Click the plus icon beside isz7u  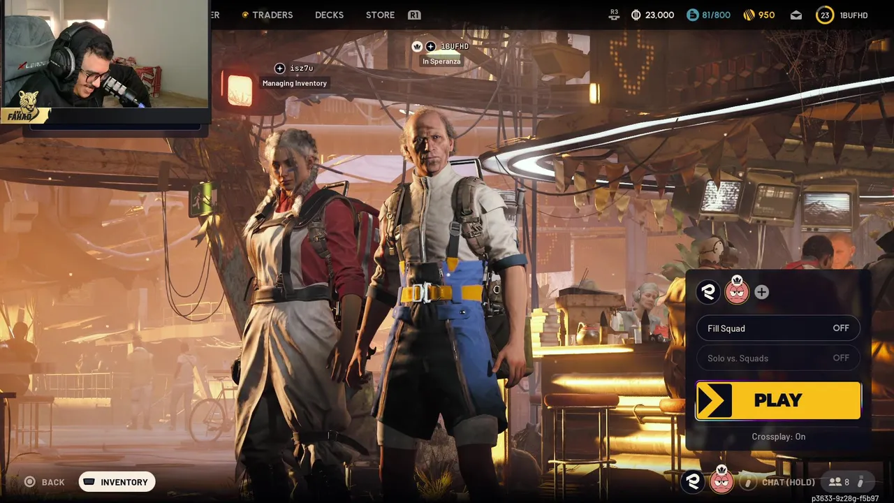click(279, 68)
